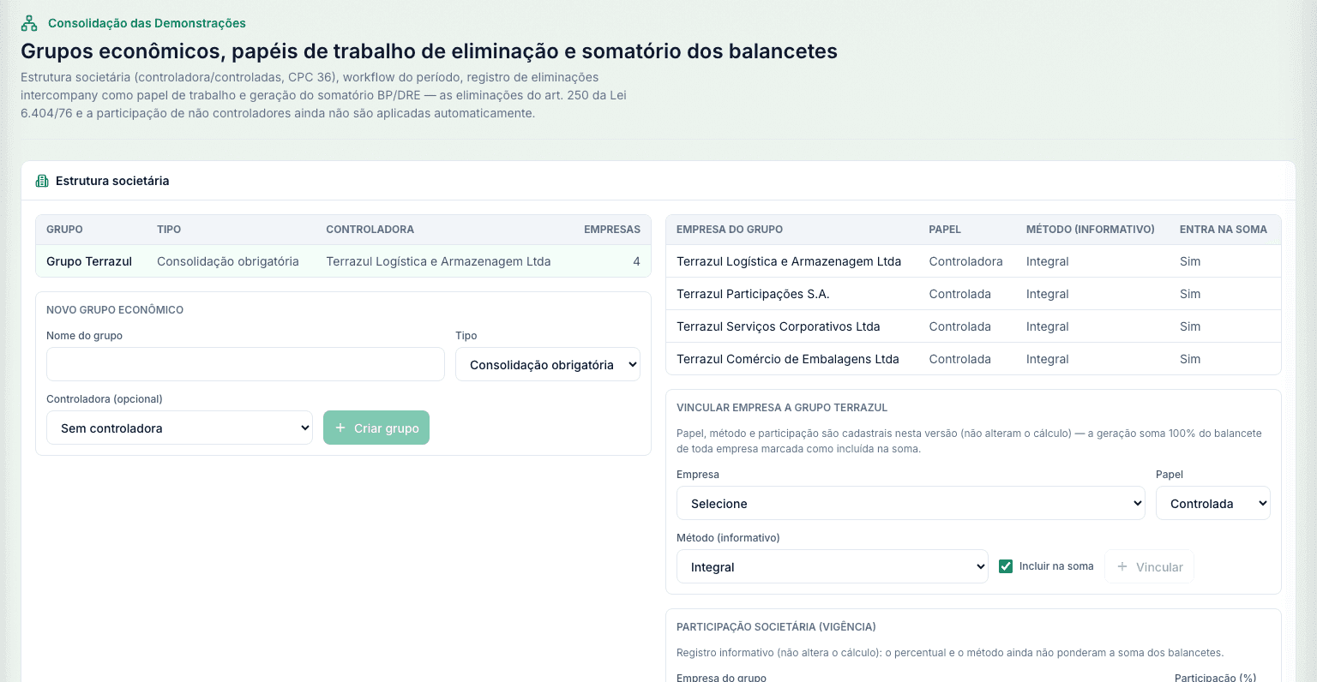Click the ENTRA NA SOMA column header
Image resolution: width=1317 pixels, height=682 pixels.
(x=1224, y=230)
